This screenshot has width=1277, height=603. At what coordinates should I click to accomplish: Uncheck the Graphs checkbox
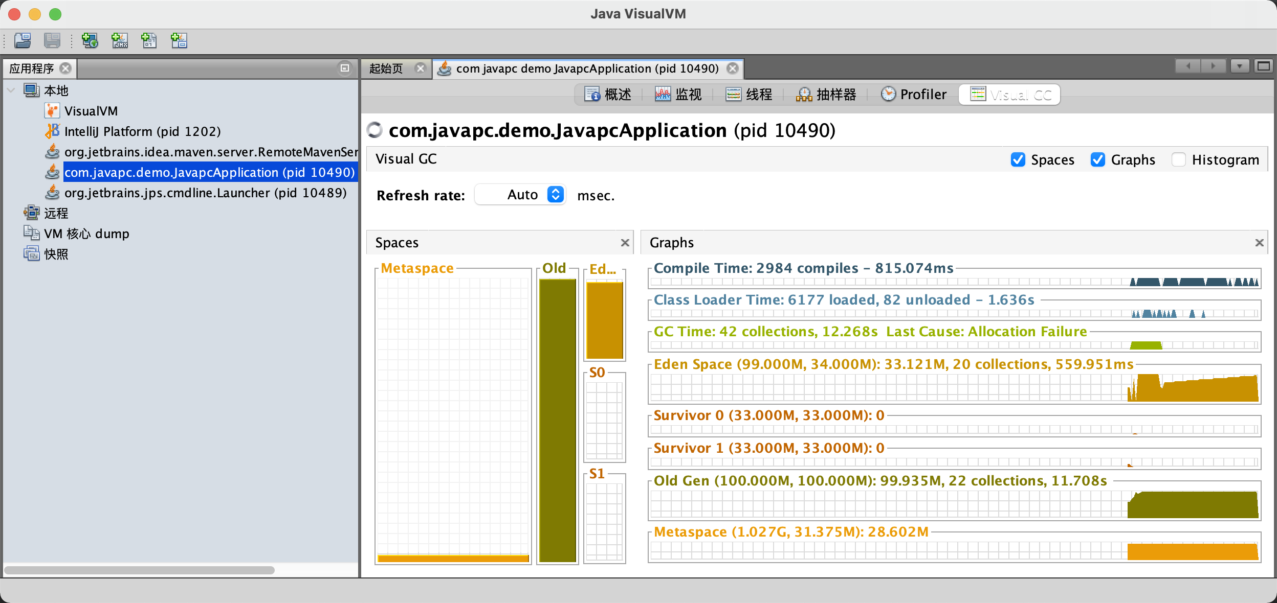pyautogui.click(x=1098, y=160)
